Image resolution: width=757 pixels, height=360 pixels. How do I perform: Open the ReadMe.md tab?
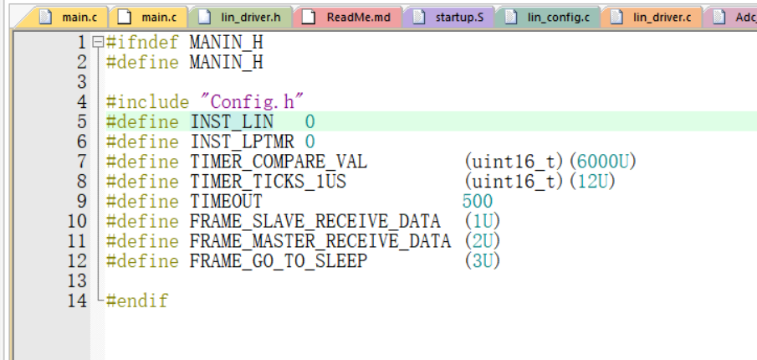[x=348, y=18]
